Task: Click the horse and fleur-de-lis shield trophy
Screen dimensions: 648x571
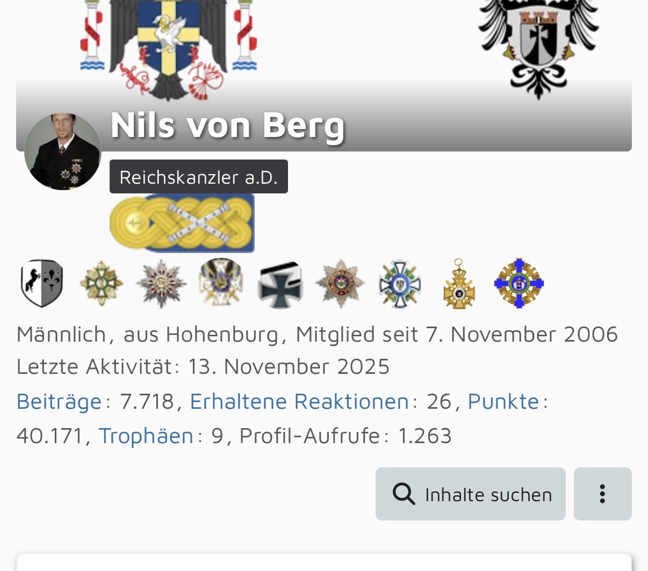Action: point(42,283)
